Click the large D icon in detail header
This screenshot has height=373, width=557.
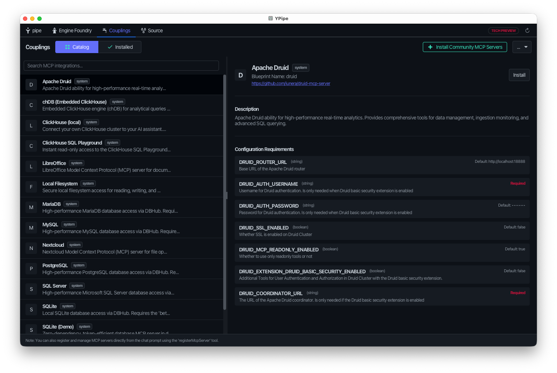(x=240, y=75)
